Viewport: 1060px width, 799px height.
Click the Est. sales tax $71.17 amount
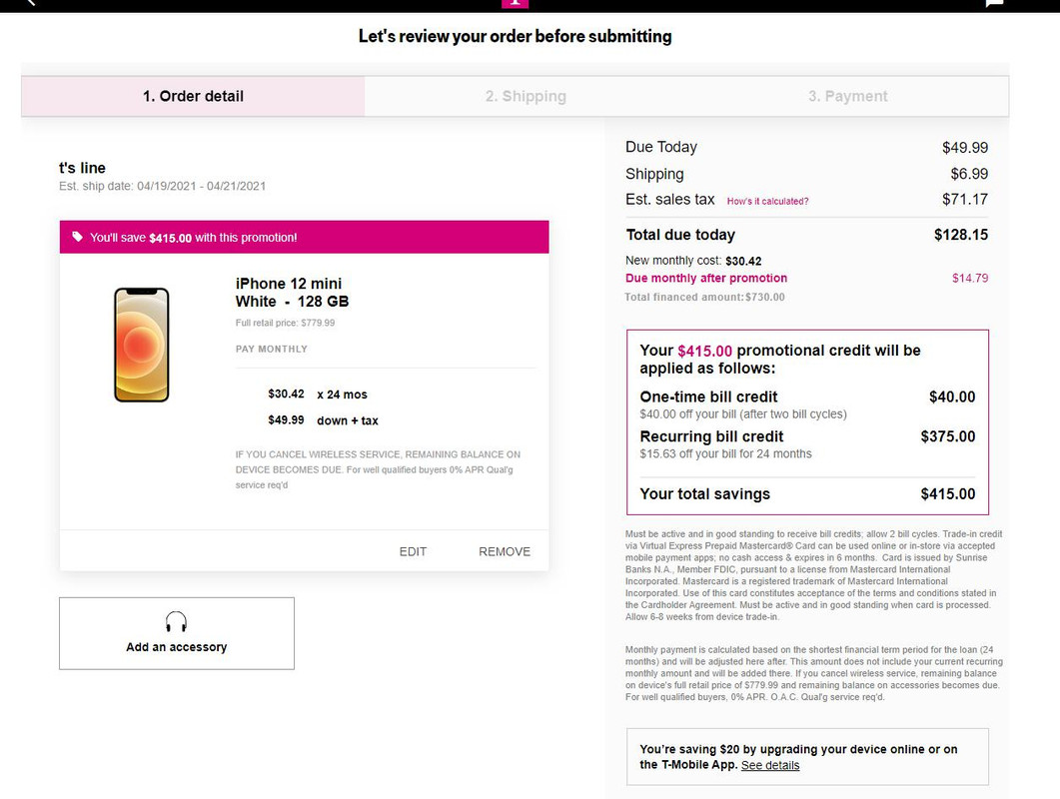pos(965,200)
